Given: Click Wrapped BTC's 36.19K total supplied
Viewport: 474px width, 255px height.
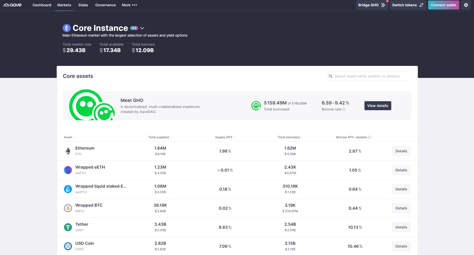Looking at the screenshot, I should coord(160,205).
